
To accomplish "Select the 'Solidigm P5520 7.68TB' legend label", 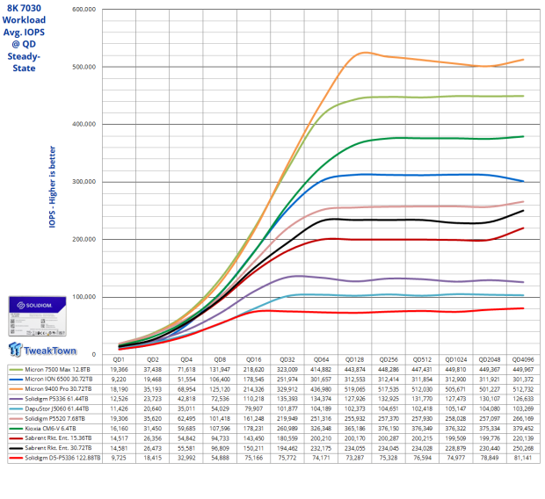I will [x=54, y=418].
